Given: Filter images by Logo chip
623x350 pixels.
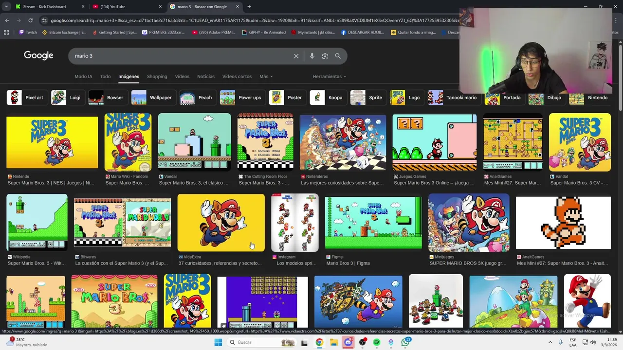Looking at the screenshot, I should (406, 97).
